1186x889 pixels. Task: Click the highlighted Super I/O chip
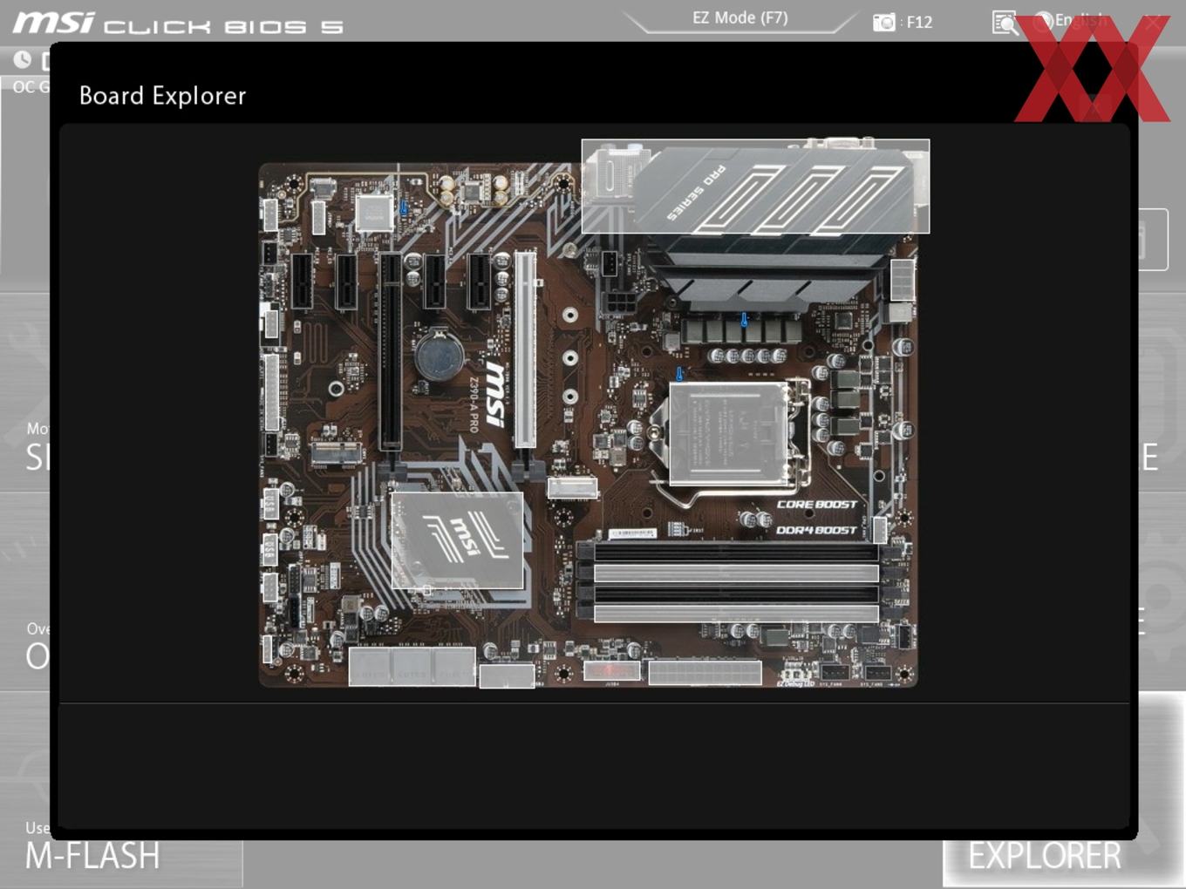(374, 213)
